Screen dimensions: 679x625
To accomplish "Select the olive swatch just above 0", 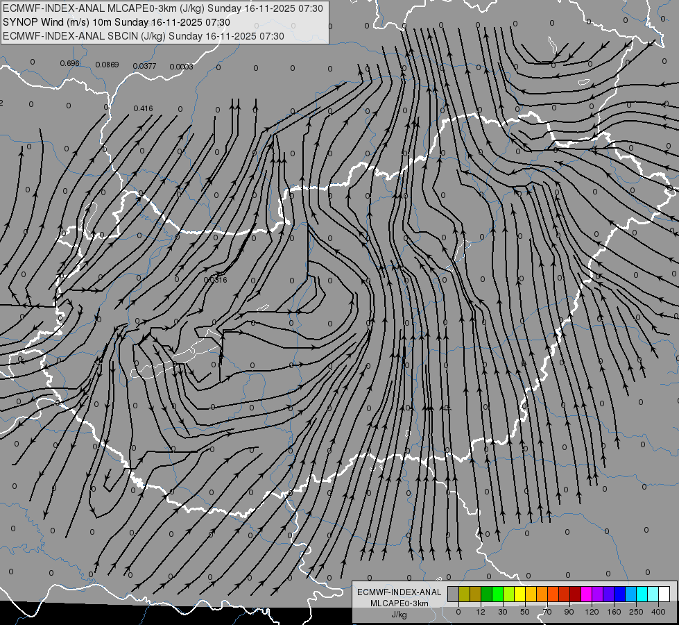I will (464, 594).
